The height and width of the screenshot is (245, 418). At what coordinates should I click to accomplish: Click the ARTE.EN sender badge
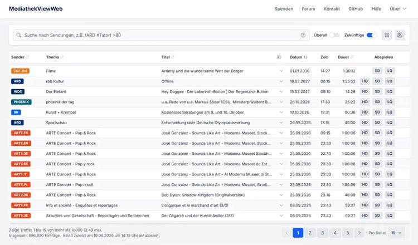[21, 143]
